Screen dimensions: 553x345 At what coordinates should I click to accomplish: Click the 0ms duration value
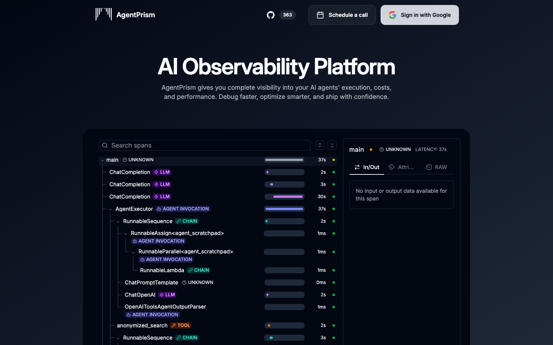[x=321, y=283]
